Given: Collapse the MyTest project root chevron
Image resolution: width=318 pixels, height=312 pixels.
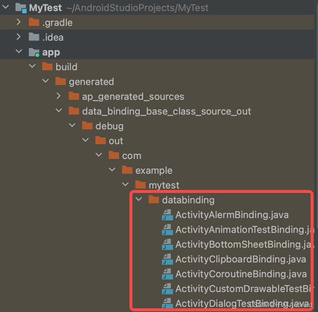Looking at the screenshot, I should [x=6, y=7].
